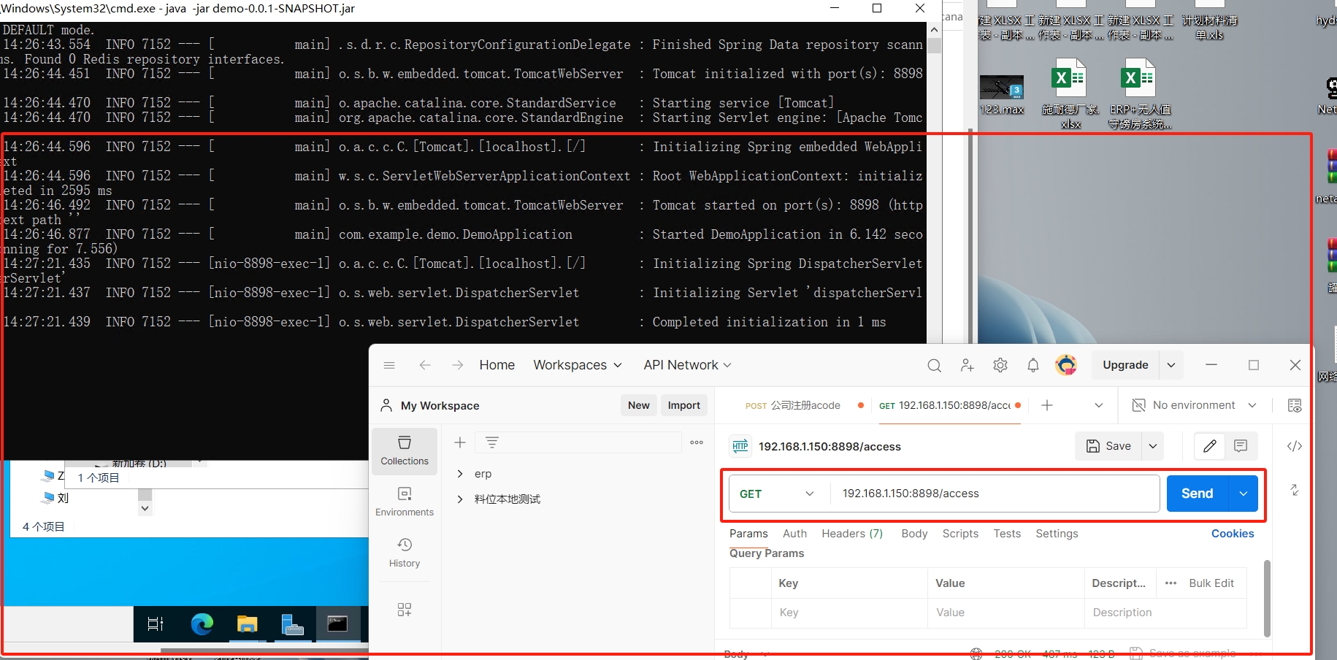Open the Send options dropdown arrow

(x=1244, y=494)
